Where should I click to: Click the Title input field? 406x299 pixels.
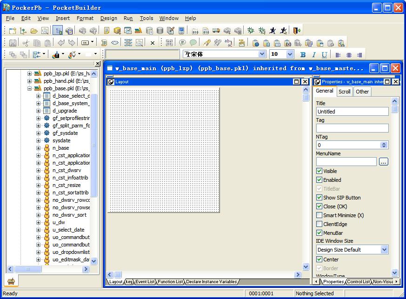click(x=352, y=112)
